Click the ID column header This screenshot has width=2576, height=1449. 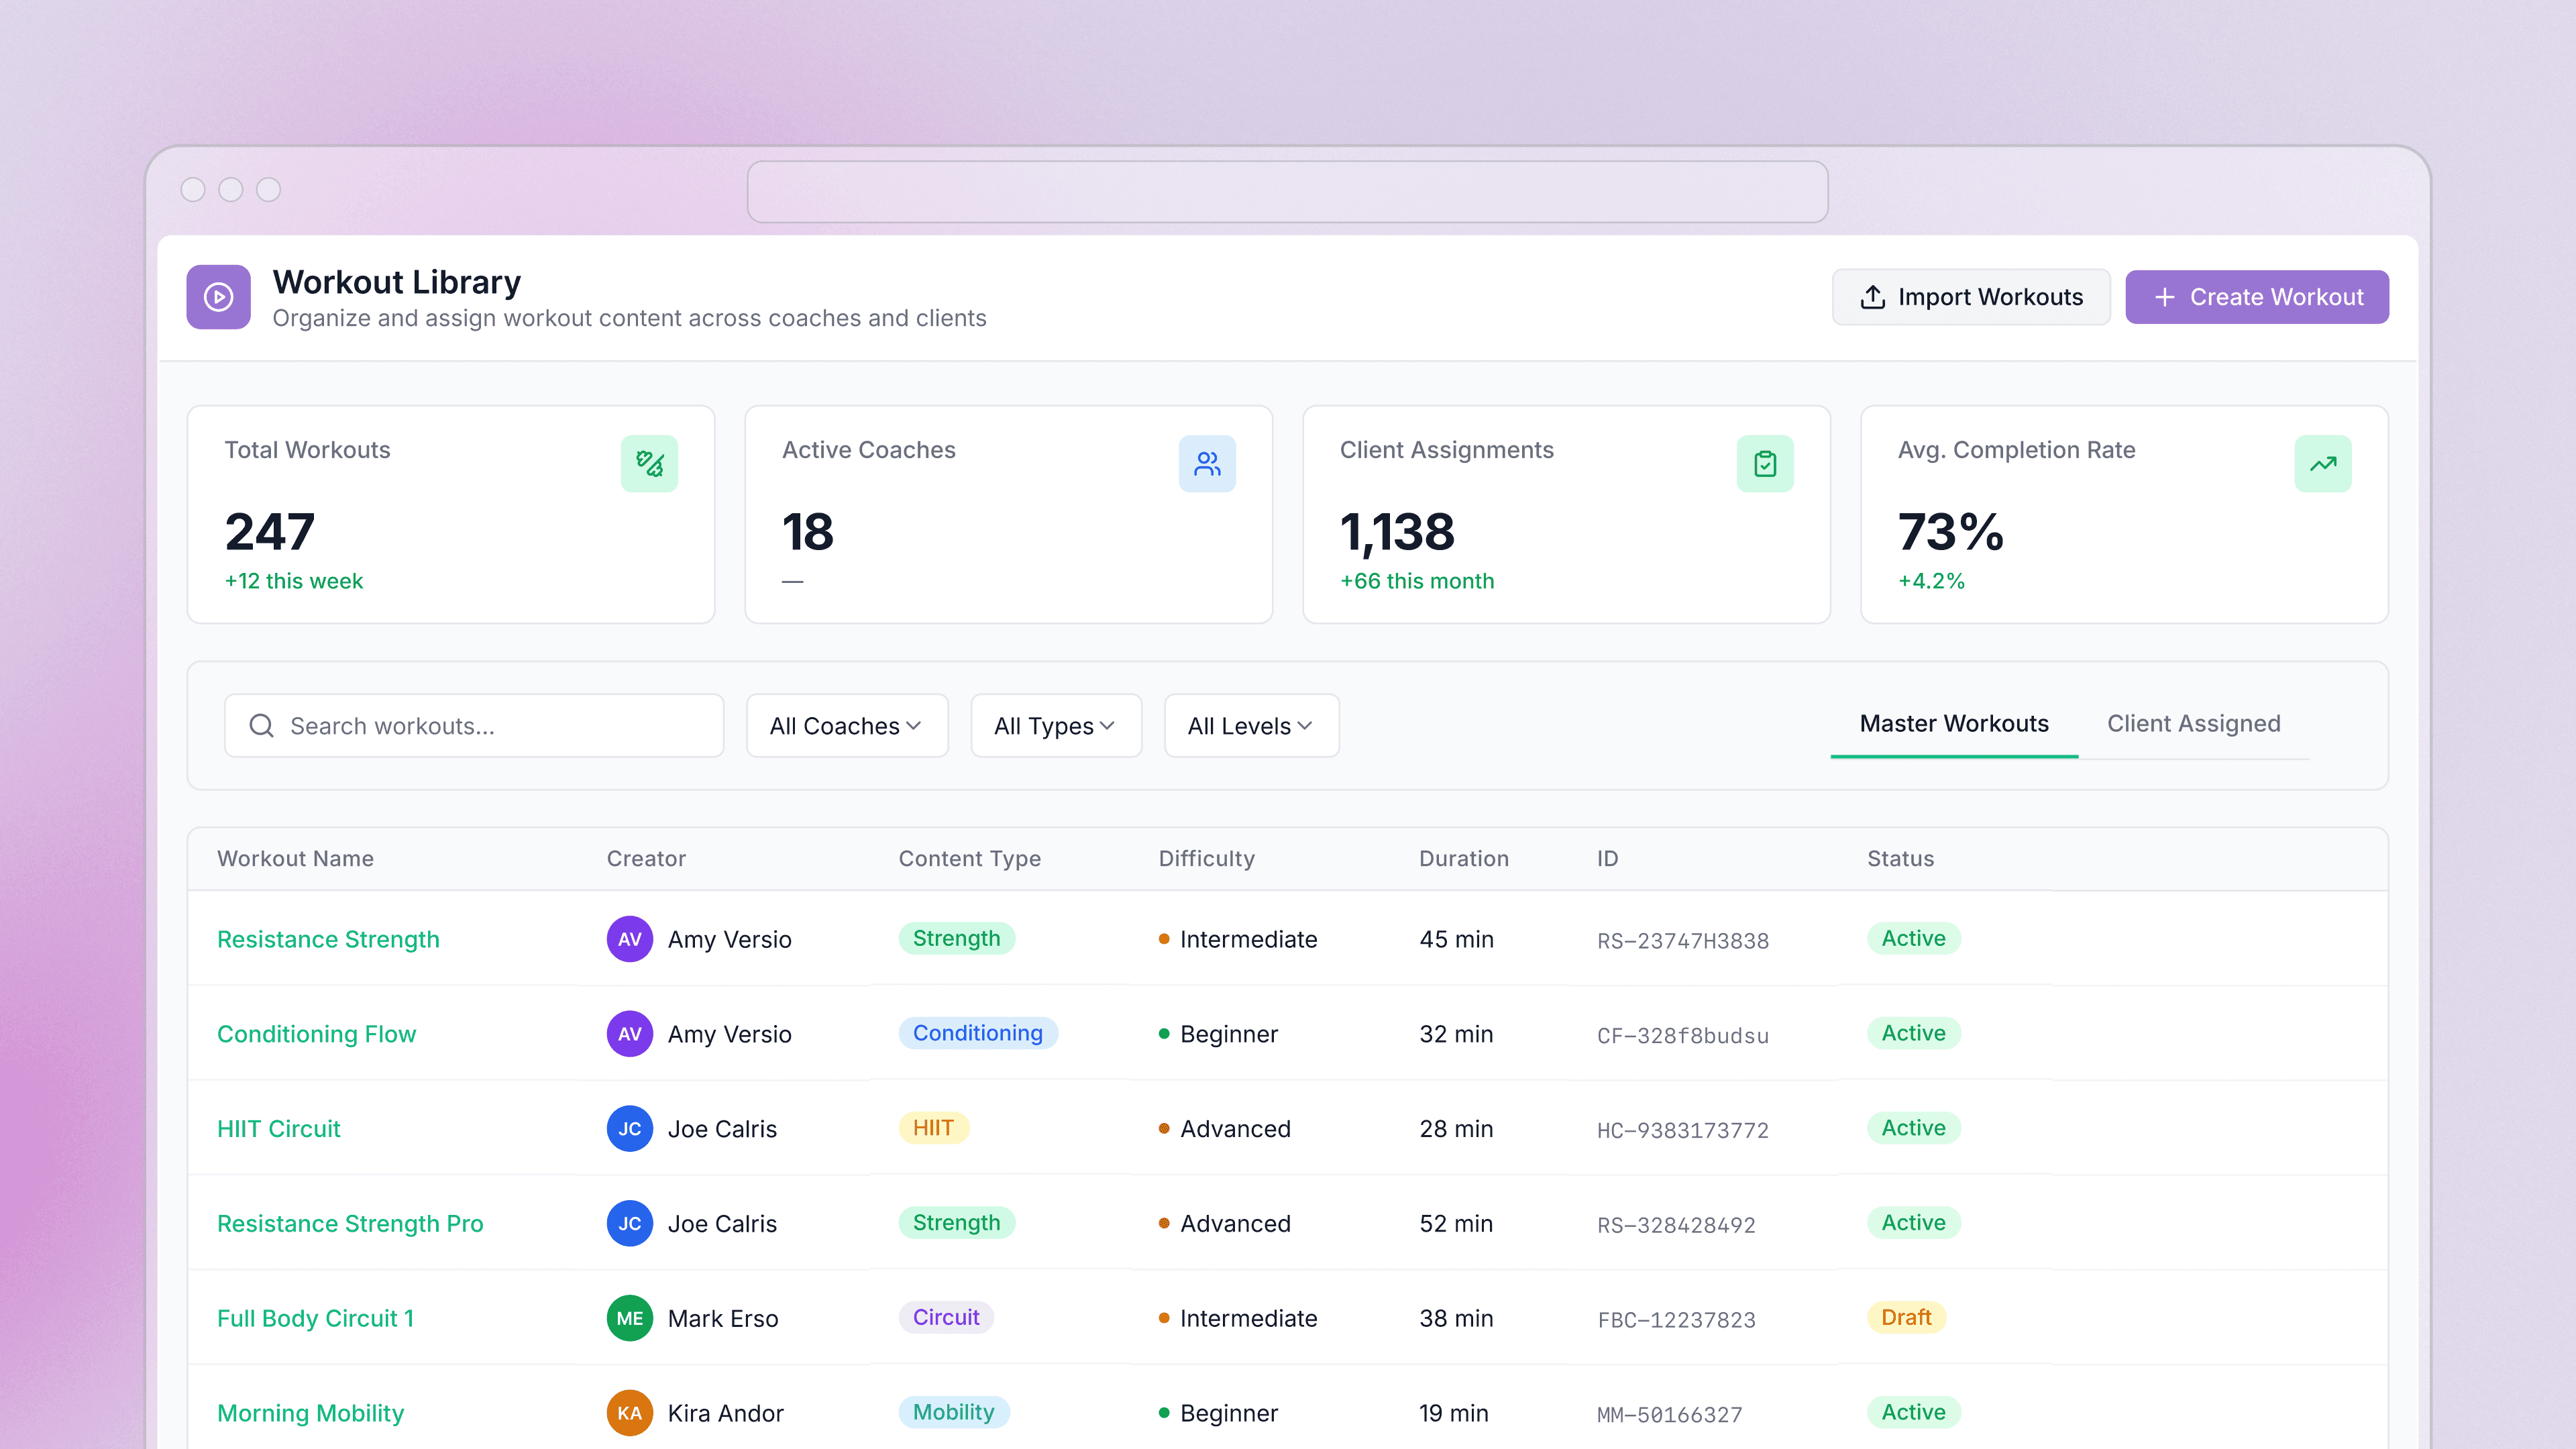click(1607, 859)
